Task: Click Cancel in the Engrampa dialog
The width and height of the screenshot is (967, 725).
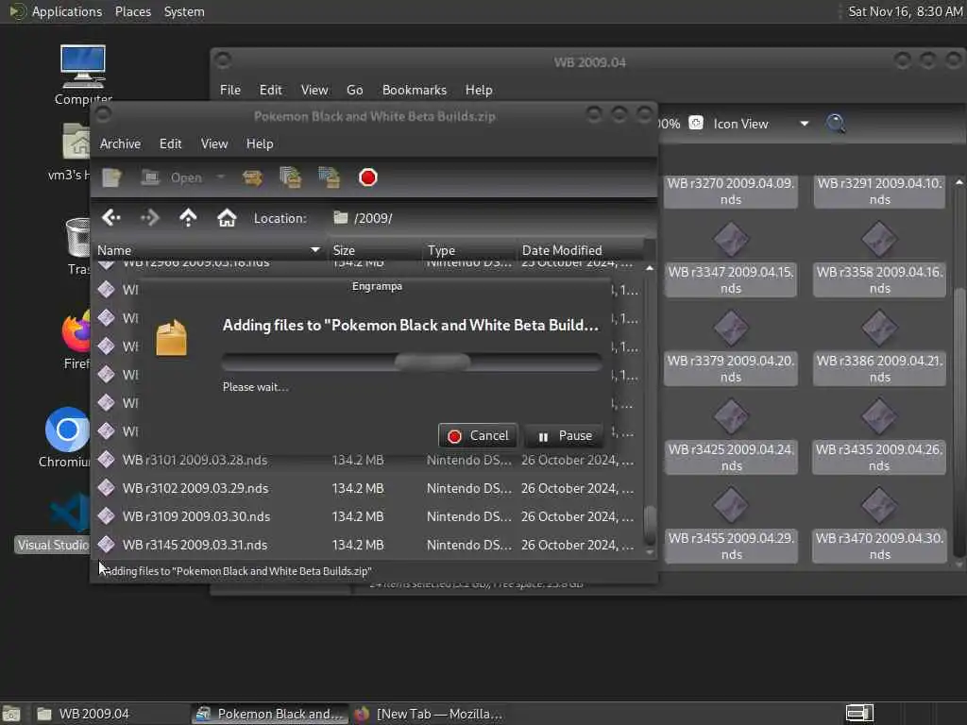Action: coord(478,436)
